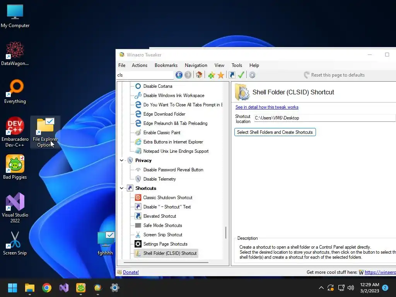This screenshot has width=396, height=297.
Task: Select Edge Download Folder tweak
Action: coord(164,114)
